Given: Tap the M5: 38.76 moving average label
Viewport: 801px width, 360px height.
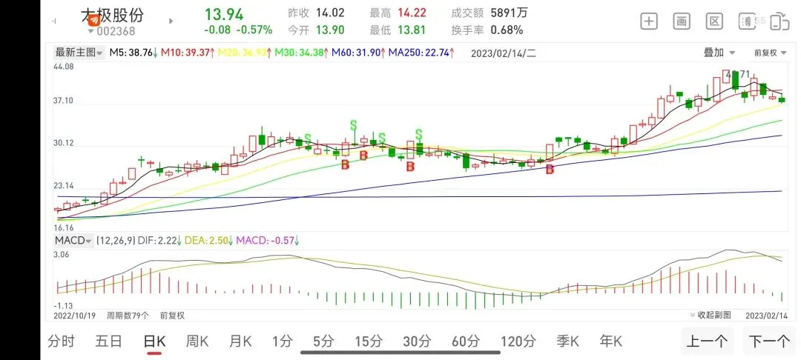Looking at the screenshot, I should coord(133,52).
